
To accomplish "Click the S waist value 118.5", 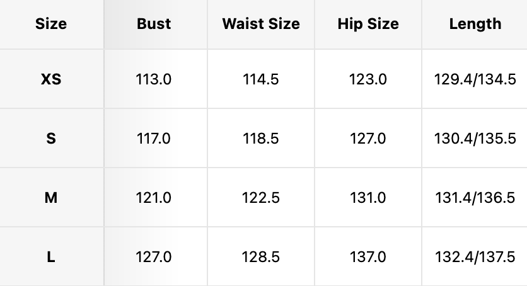I will pyautogui.click(x=261, y=139).
